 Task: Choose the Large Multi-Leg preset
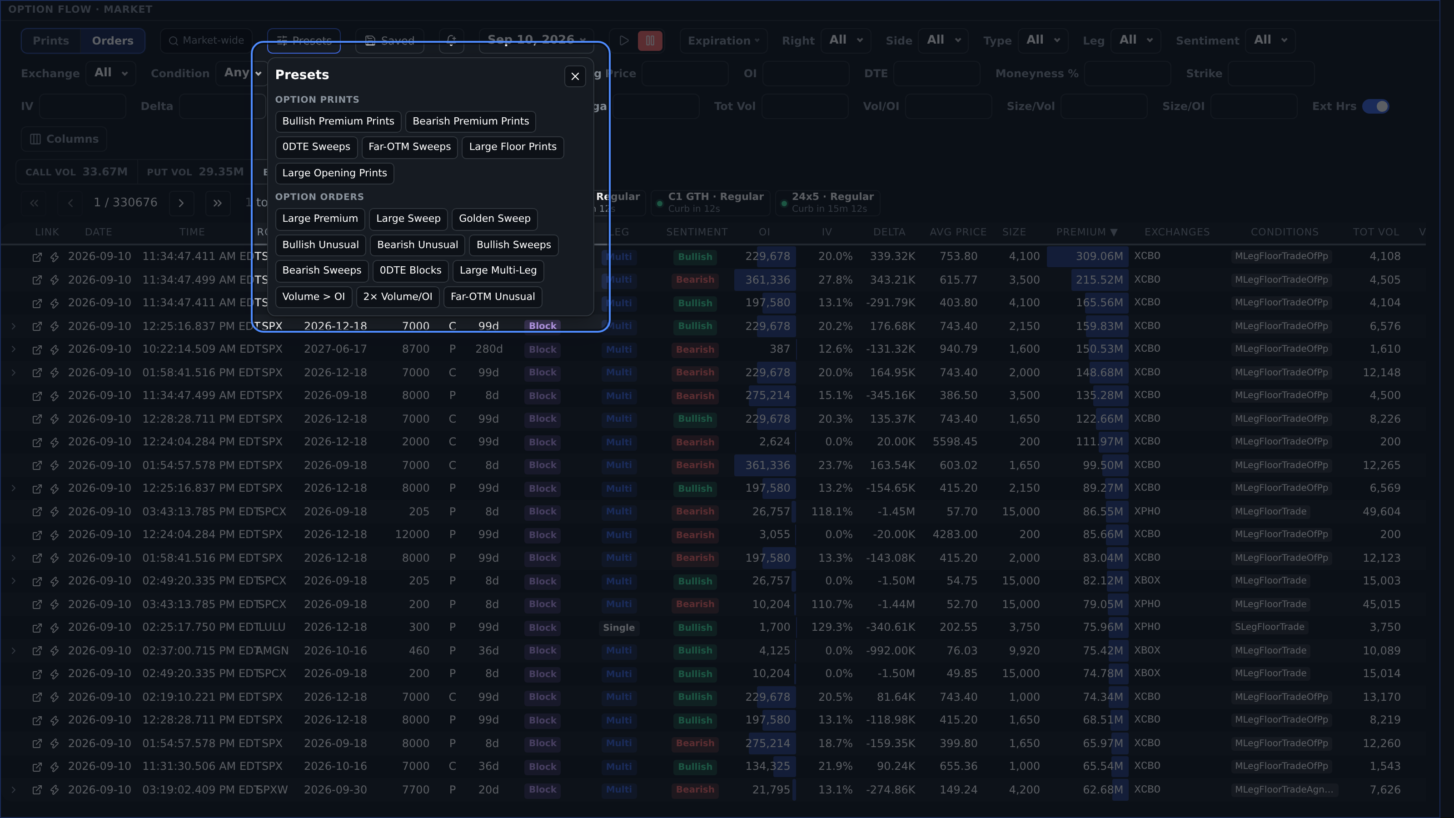pyautogui.click(x=498, y=270)
